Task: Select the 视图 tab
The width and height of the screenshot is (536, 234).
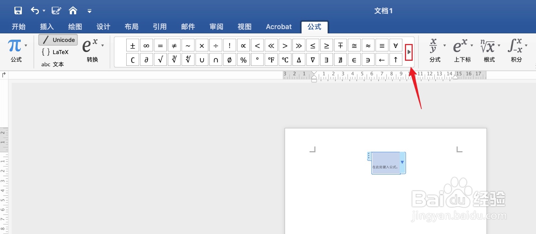Action: coord(245,27)
